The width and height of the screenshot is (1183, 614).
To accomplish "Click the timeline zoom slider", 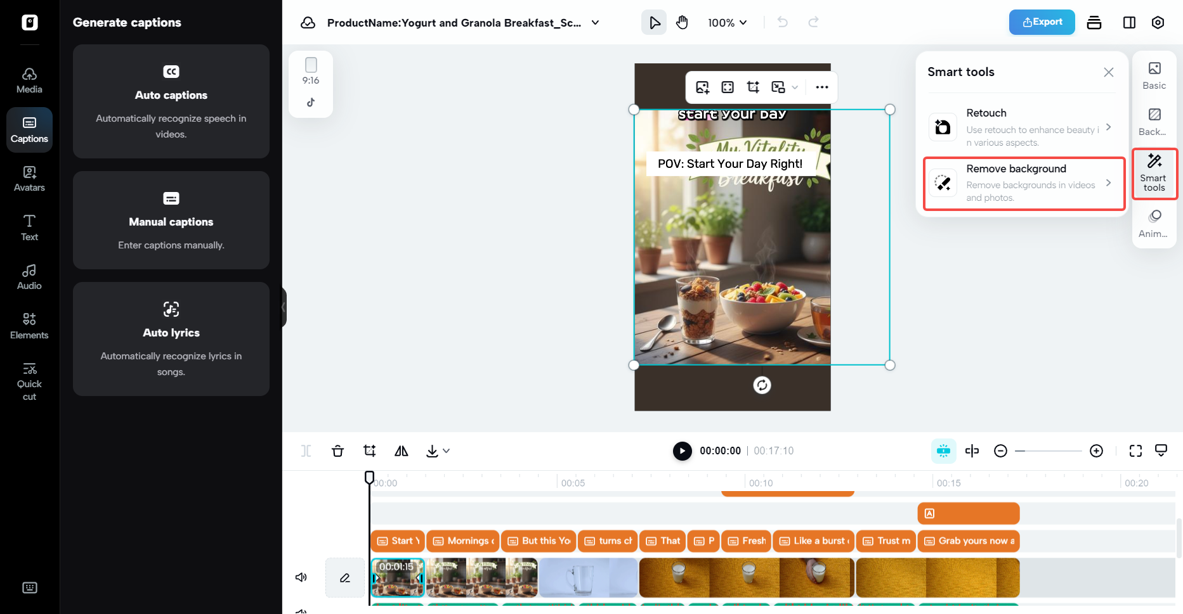I will [1048, 451].
